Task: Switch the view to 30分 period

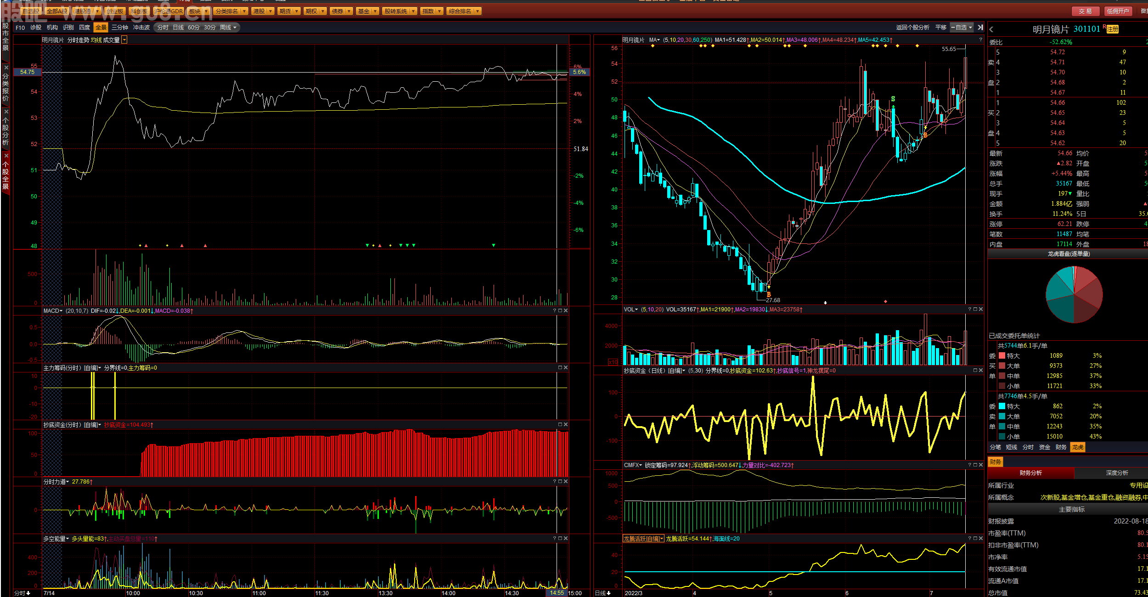Action: click(x=210, y=28)
